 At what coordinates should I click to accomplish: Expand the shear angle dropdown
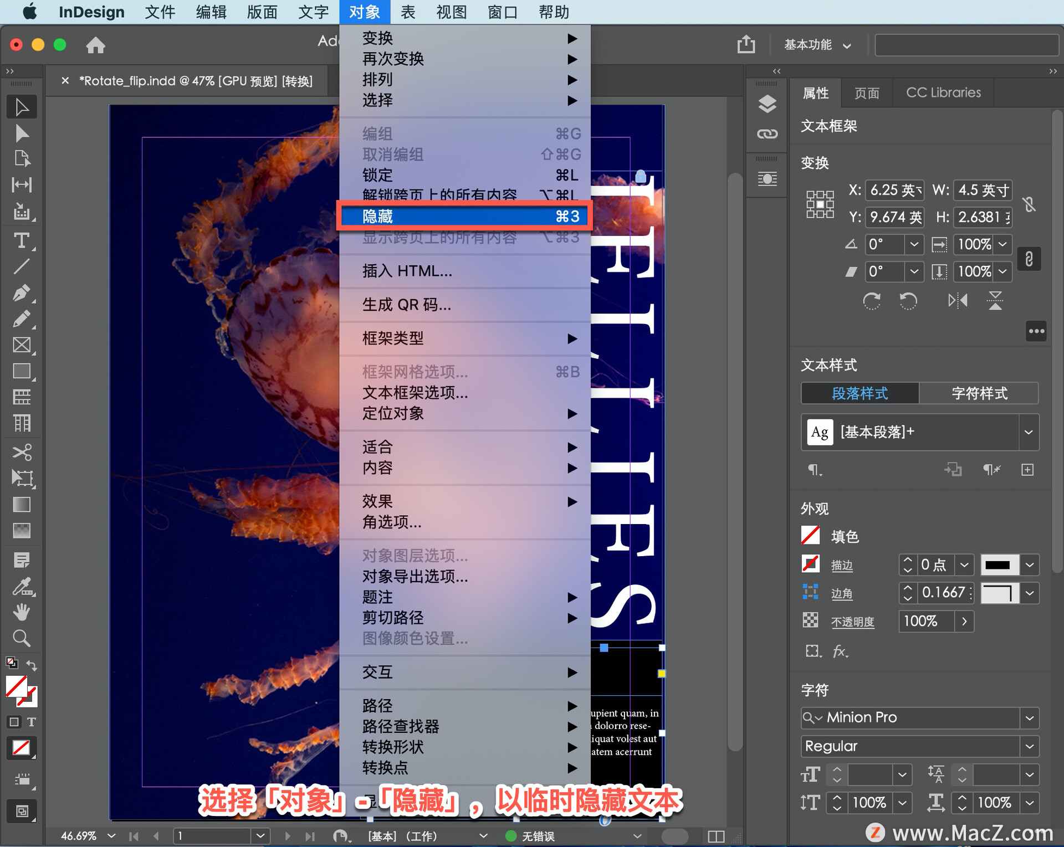(x=914, y=271)
